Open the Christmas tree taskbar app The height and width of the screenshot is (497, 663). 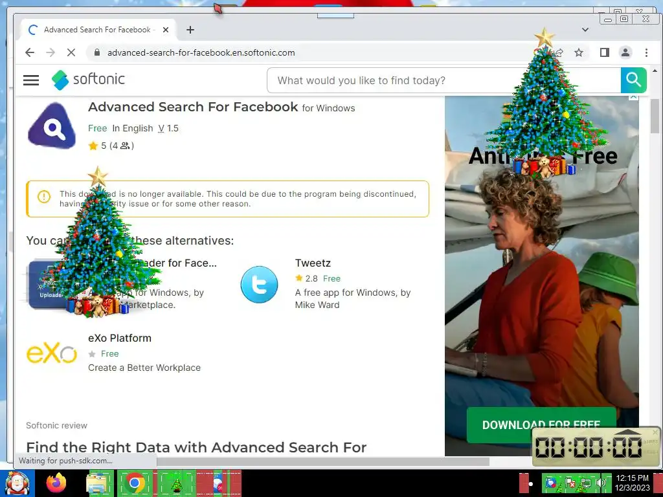[177, 484]
